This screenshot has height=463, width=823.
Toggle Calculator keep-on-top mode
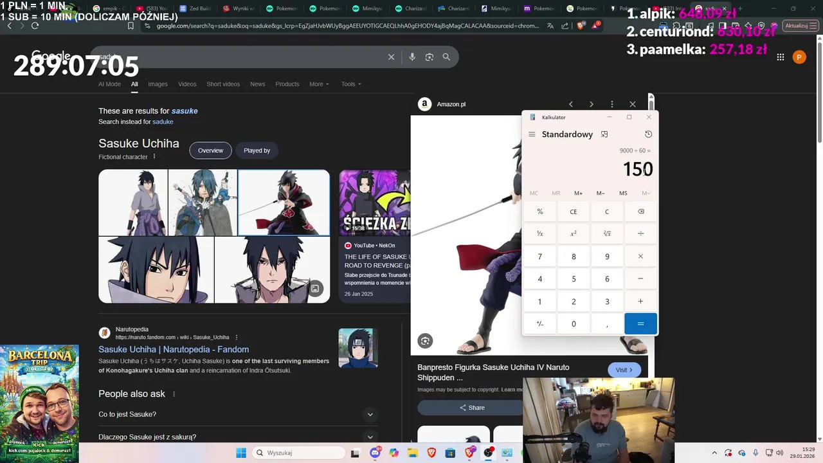click(604, 134)
